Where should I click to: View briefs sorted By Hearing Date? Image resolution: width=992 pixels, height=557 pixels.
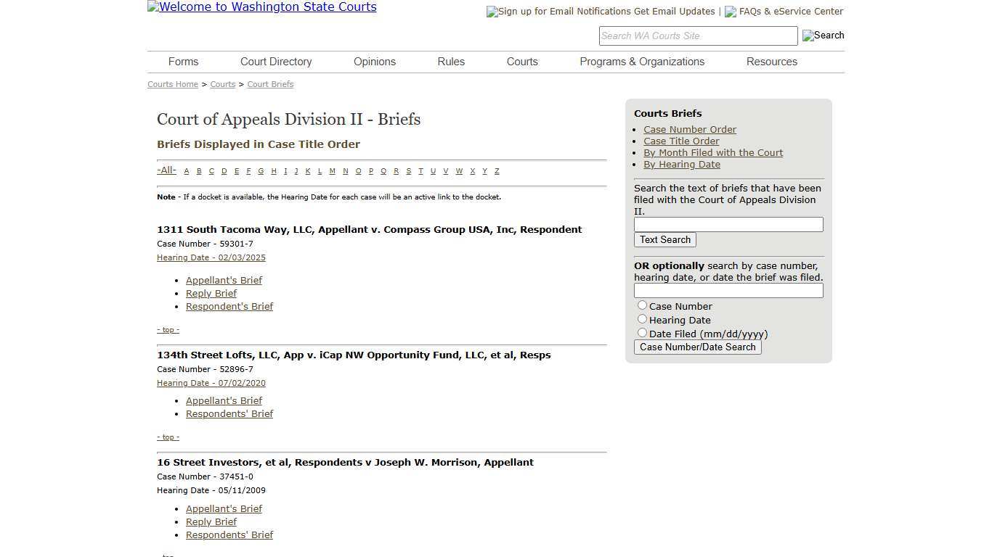coord(681,164)
